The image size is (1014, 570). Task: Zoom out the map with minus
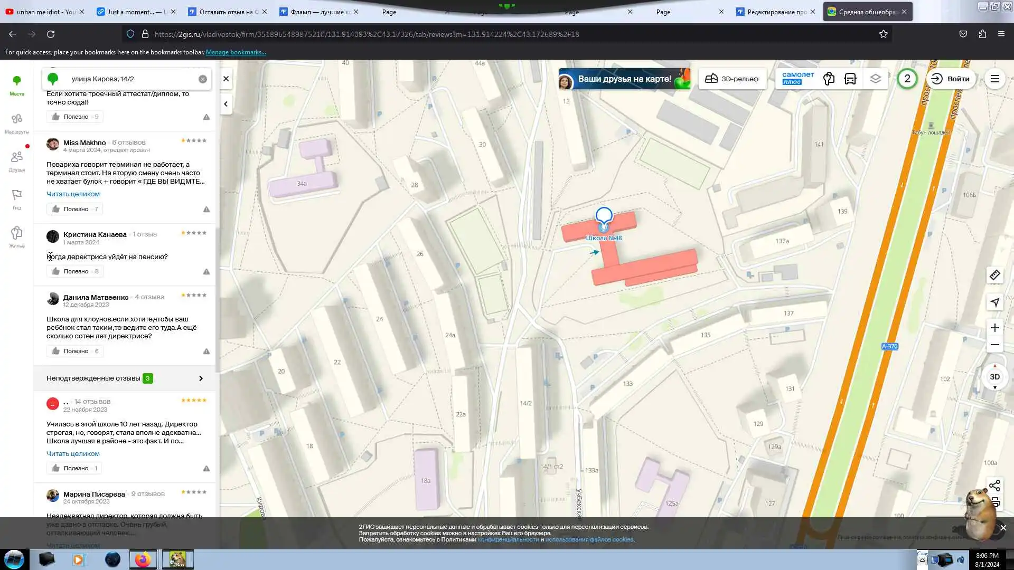click(994, 345)
